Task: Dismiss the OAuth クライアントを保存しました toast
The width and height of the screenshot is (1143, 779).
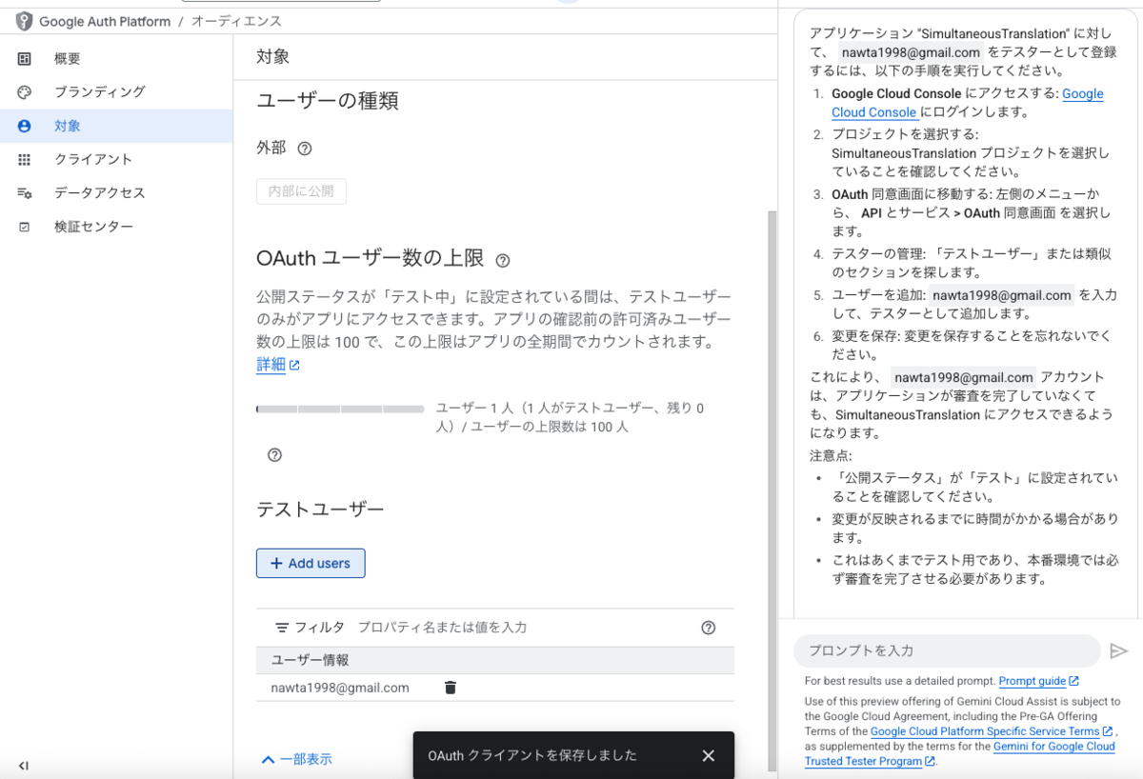Action: pyautogui.click(x=708, y=755)
